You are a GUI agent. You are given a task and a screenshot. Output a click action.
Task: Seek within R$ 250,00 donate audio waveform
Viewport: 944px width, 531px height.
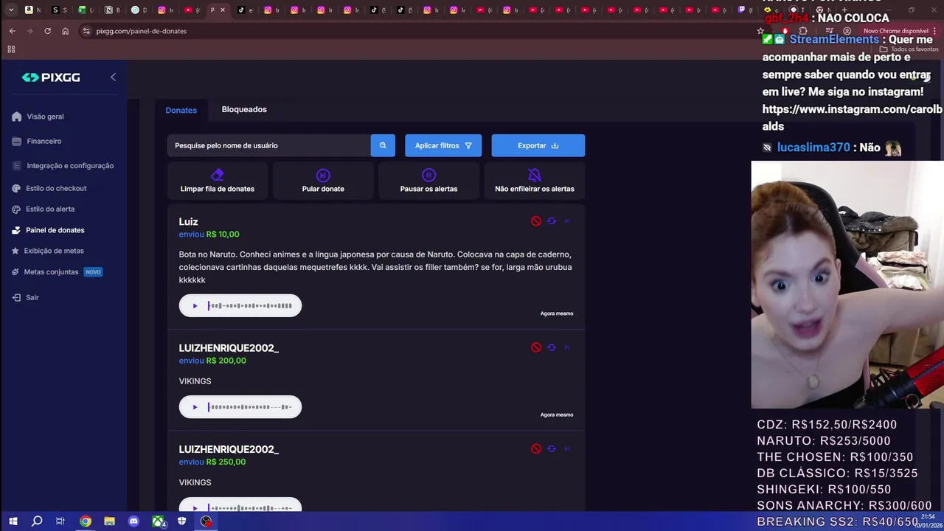(x=250, y=507)
